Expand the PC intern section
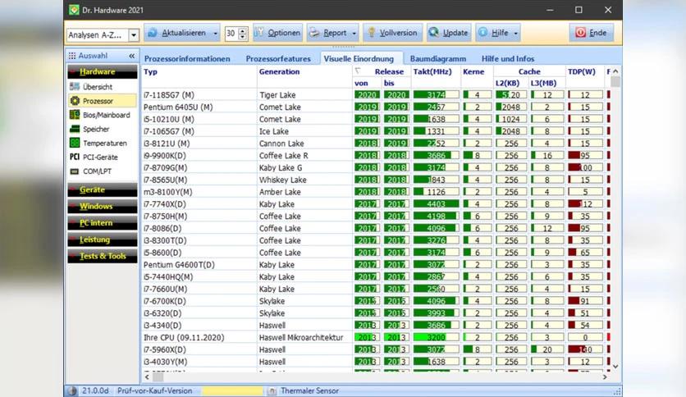 [103, 223]
